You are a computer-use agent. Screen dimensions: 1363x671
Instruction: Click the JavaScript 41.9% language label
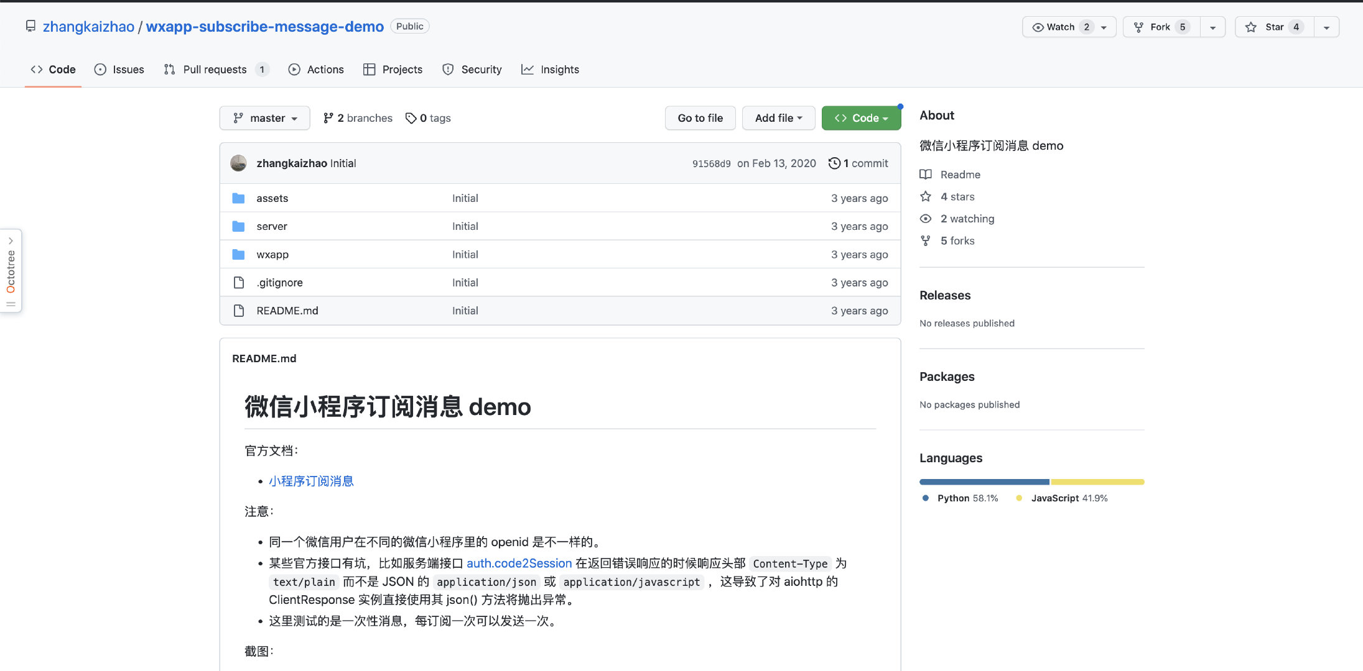click(x=1062, y=498)
